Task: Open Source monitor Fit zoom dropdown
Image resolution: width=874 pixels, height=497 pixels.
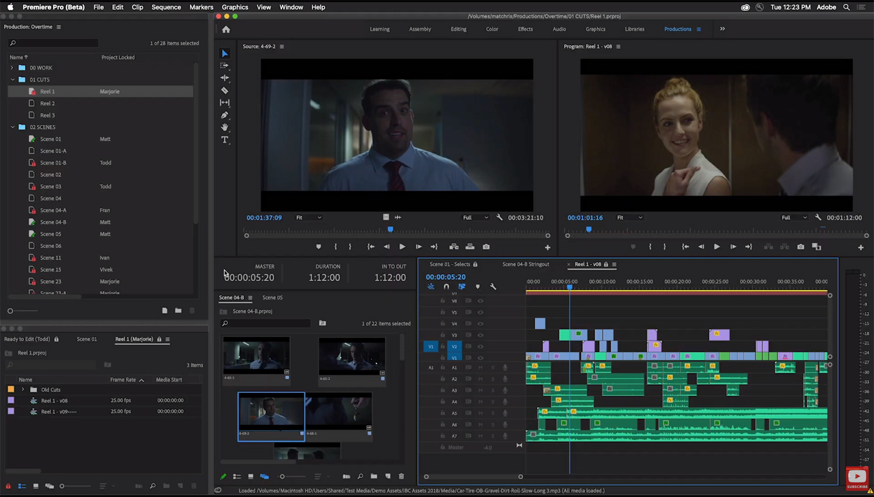Action: [309, 218]
